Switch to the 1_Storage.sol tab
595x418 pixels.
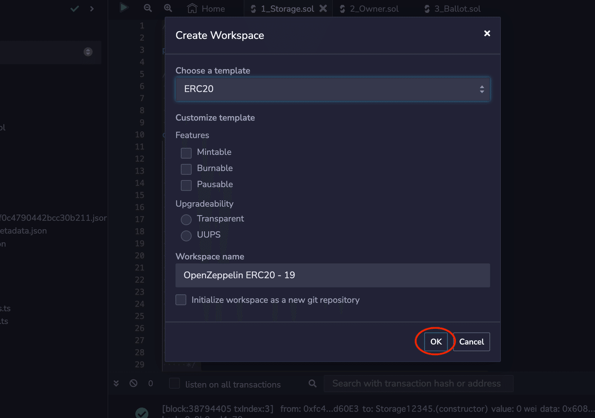coord(287,8)
